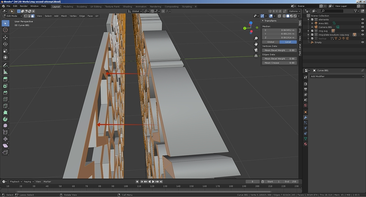
Task: Toggle camera view gizmo in viewport
Action: pyautogui.click(x=256, y=50)
